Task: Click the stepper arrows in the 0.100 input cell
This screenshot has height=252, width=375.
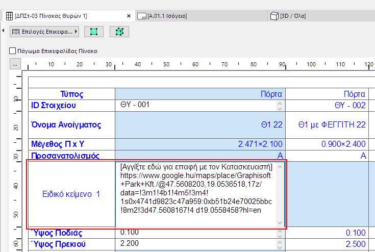Action: click(280, 233)
